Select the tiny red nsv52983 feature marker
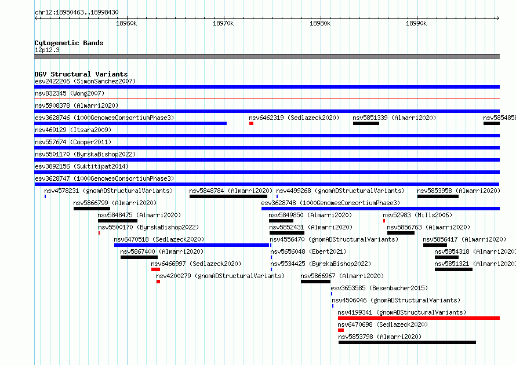 pyautogui.click(x=384, y=221)
